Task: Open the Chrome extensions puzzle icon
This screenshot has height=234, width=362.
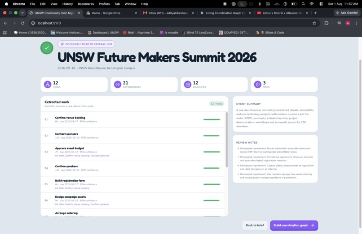Action: pyautogui.click(x=327, y=23)
